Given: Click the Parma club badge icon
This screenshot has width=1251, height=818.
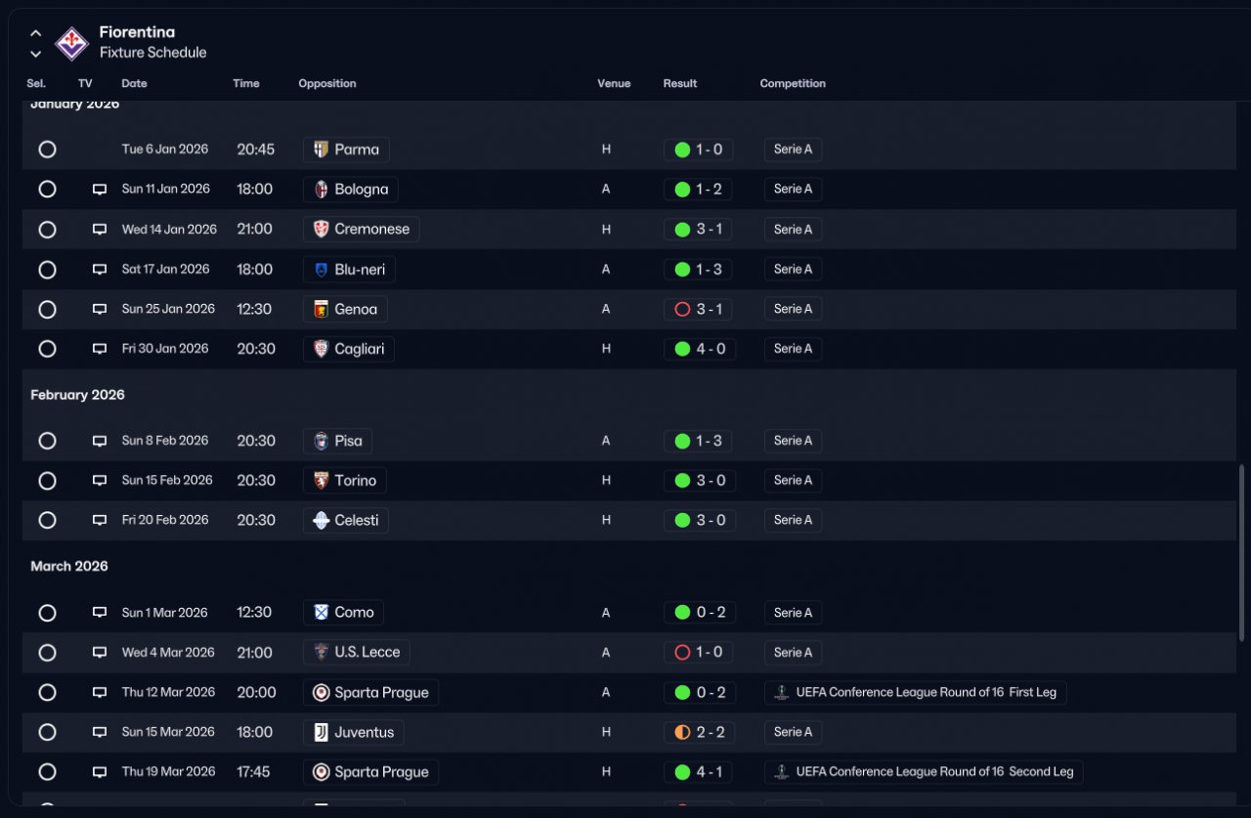Looking at the screenshot, I should pyautogui.click(x=321, y=150).
